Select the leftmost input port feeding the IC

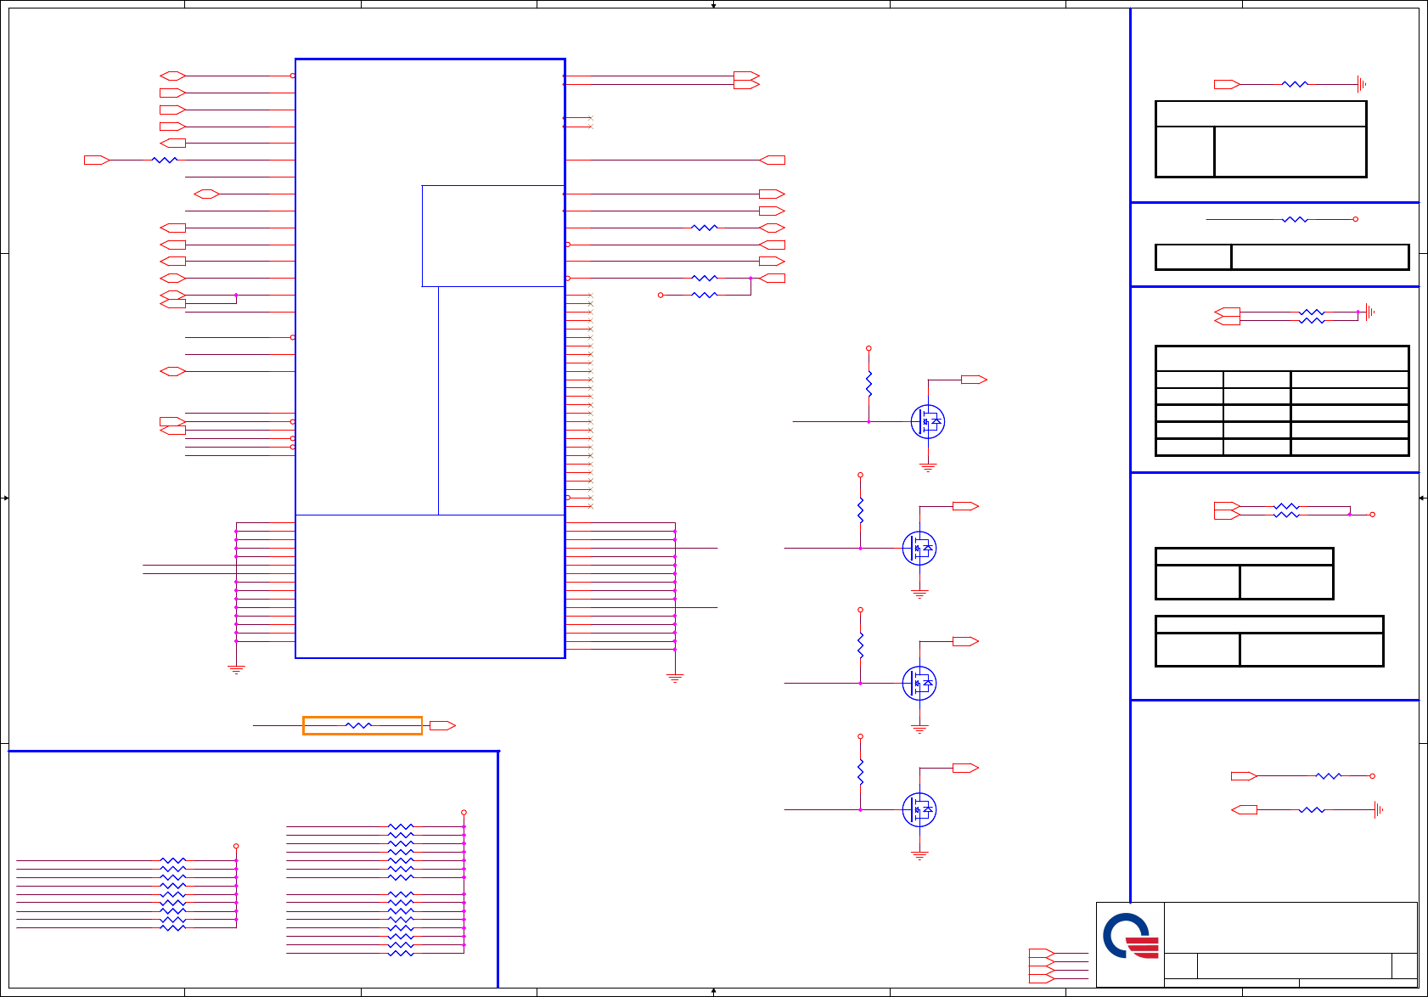(97, 160)
